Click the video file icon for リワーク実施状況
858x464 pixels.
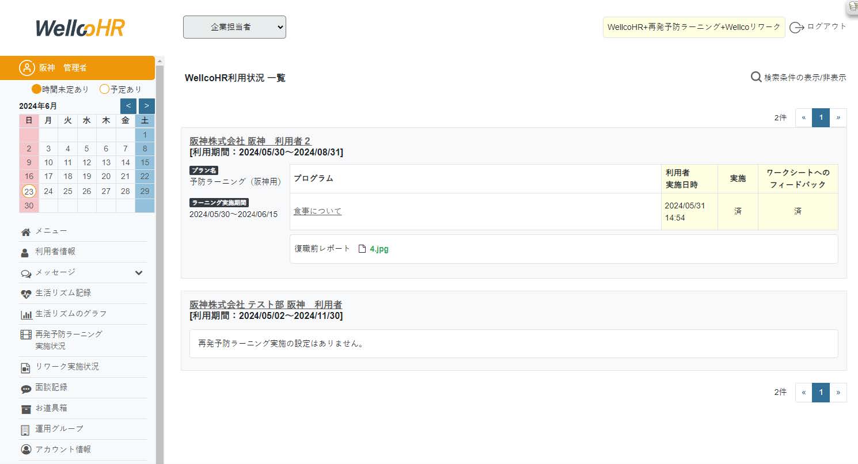(25, 367)
